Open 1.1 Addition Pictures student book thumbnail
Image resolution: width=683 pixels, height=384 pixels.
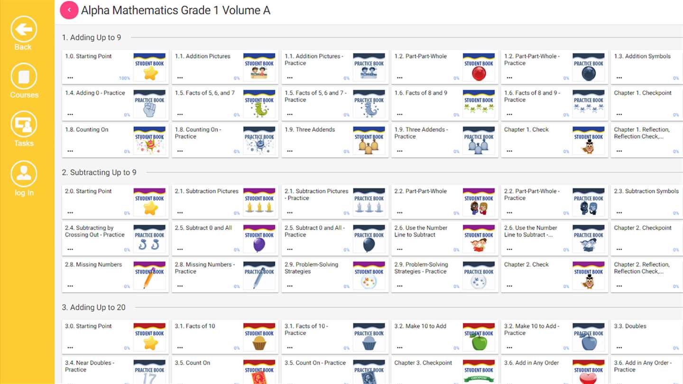tap(259, 67)
